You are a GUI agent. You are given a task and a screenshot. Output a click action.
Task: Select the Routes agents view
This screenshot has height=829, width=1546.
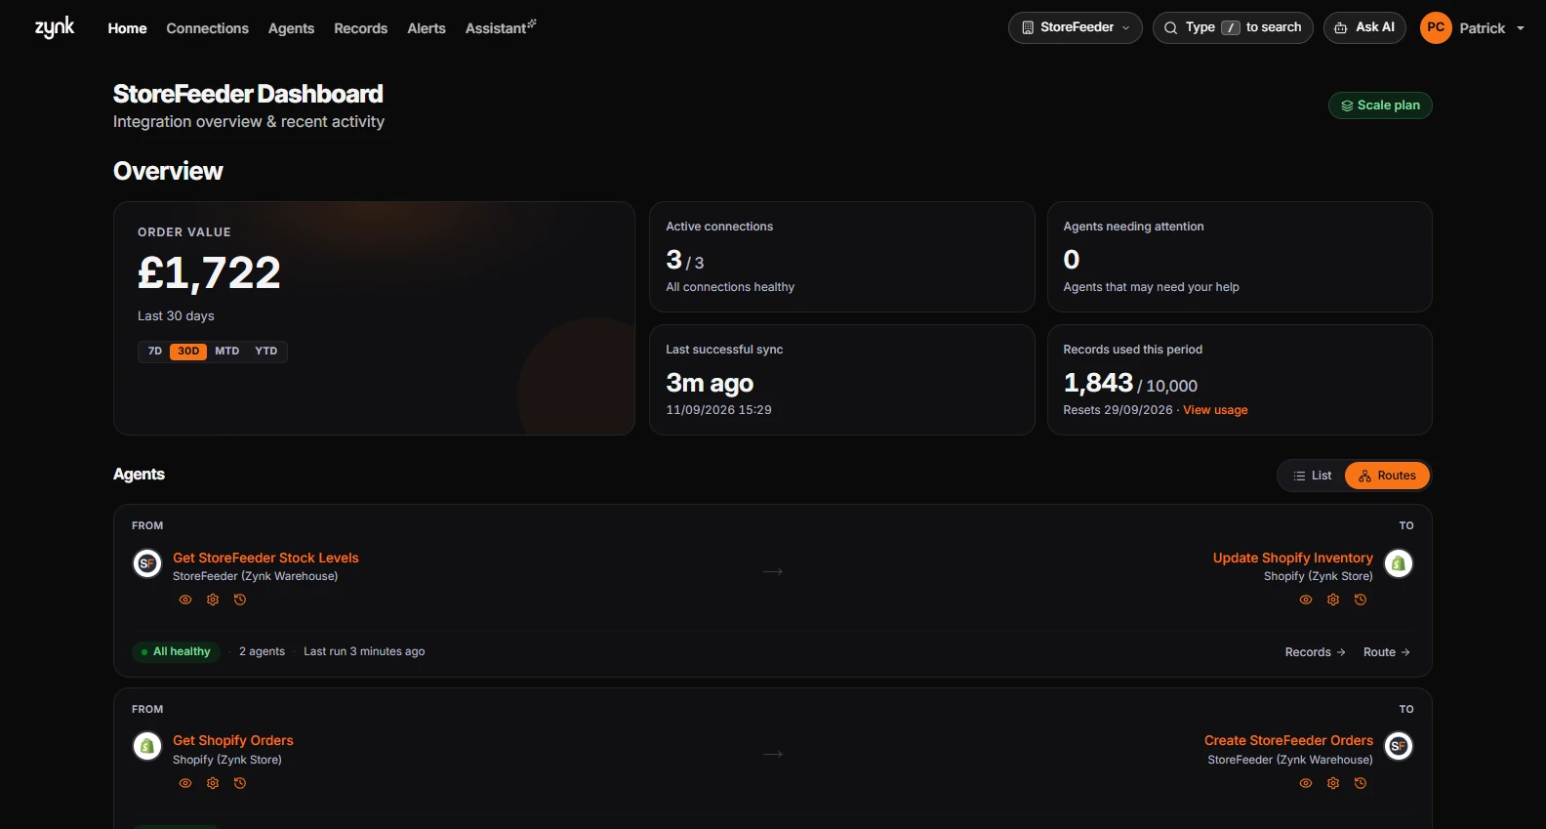(x=1387, y=476)
